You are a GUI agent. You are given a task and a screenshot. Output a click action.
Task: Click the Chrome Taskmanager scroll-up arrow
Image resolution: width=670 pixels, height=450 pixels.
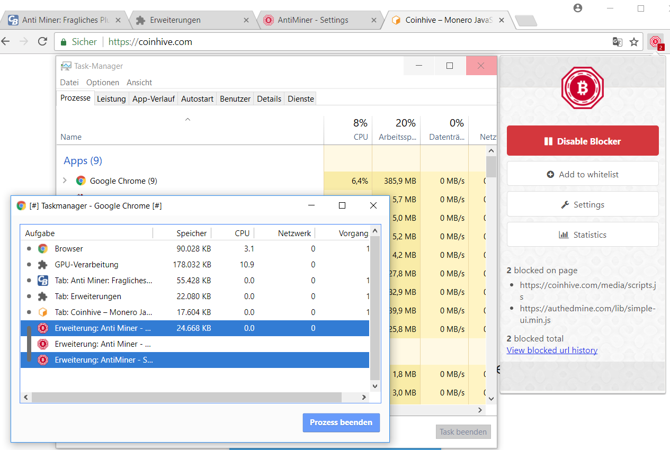tap(375, 231)
